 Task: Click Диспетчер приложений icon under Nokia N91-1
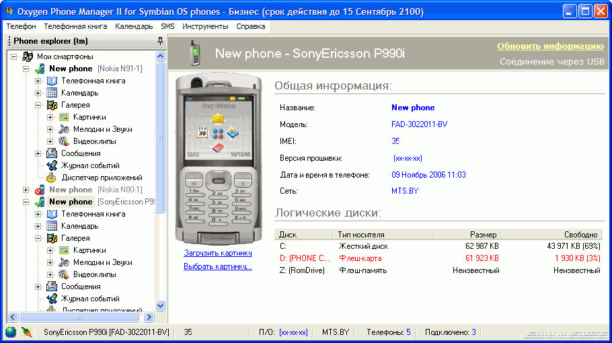52,178
